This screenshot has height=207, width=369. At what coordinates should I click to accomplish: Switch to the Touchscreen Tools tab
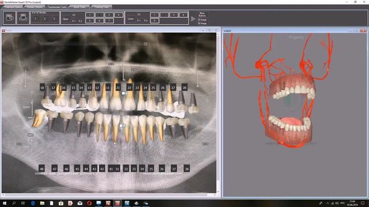tap(57, 7)
